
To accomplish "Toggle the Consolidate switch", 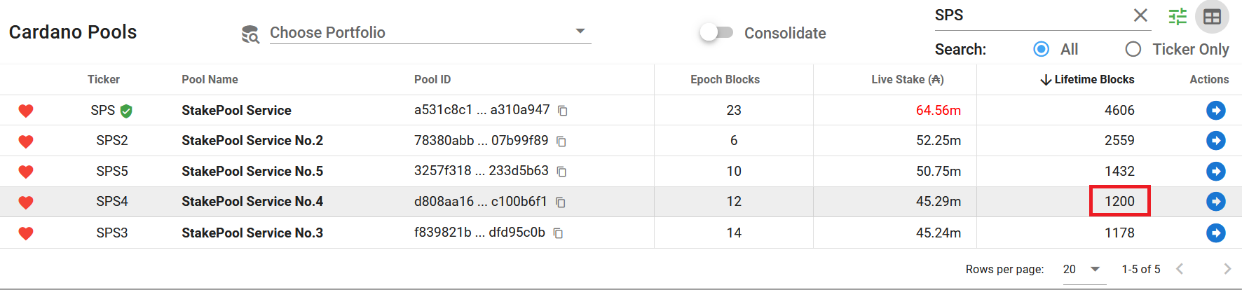I will tap(716, 32).
